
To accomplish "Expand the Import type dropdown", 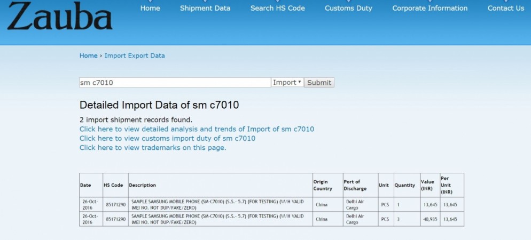I will [287, 83].
